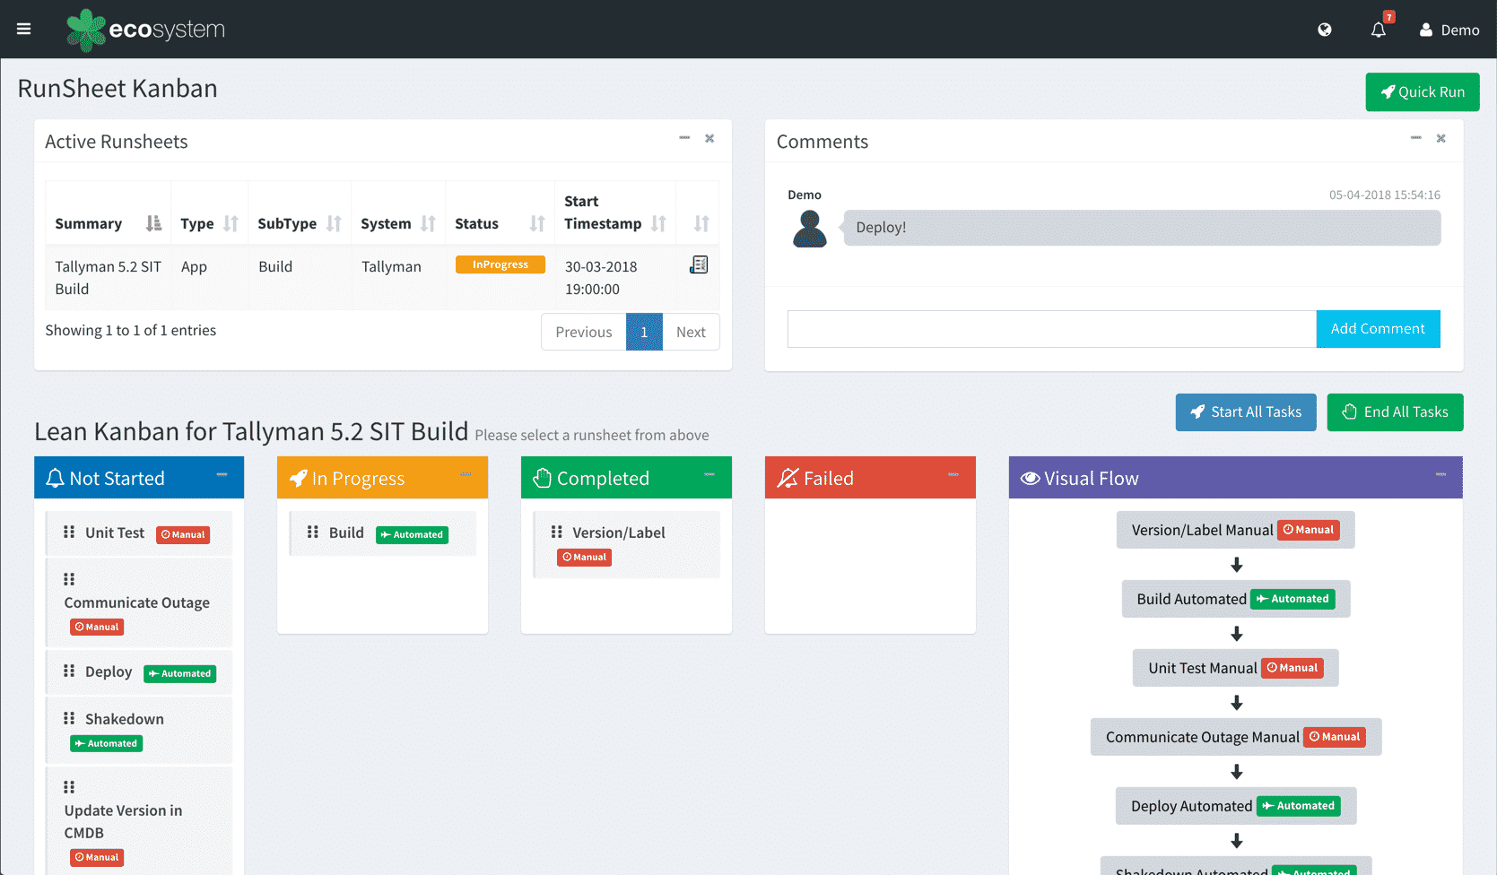Viewport: 1497px width, 875px height.
Task: Open the Demo user menu
Action: pos(1449,30)
